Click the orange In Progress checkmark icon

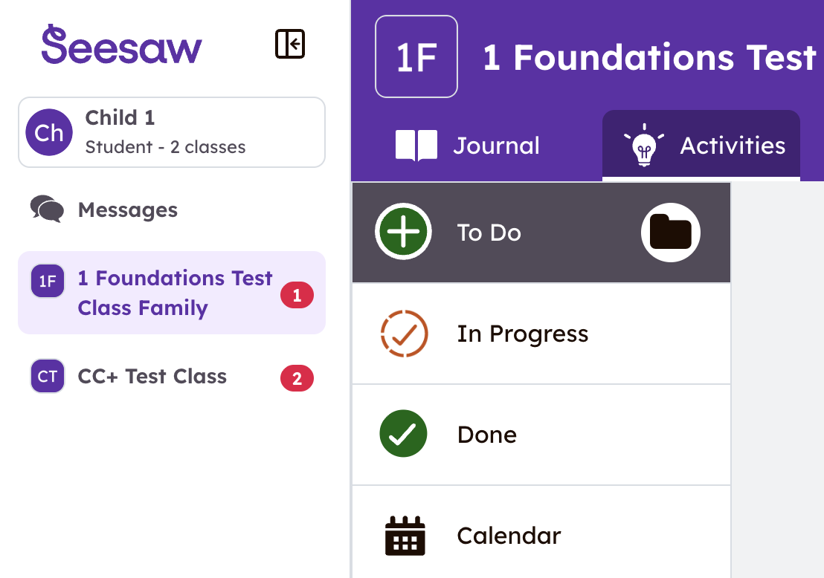coord(404,334)
